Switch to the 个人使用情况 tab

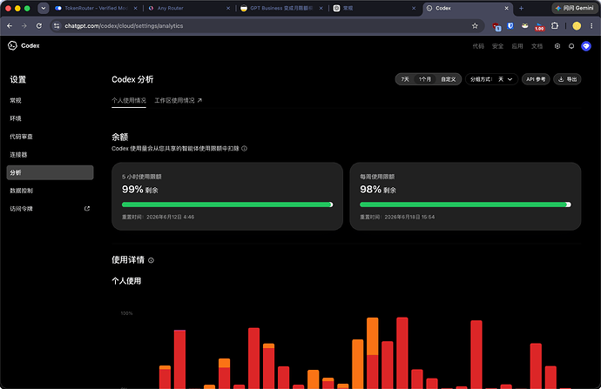point(129,100)
